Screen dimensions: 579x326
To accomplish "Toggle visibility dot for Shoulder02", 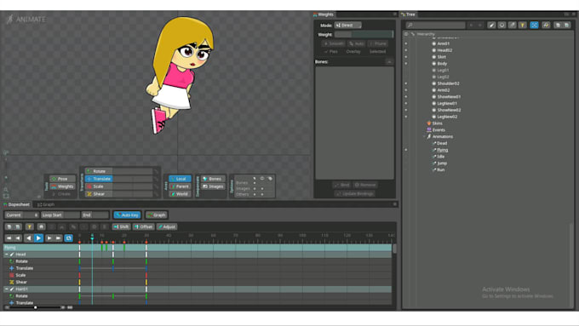I will (x=406, y=83).
